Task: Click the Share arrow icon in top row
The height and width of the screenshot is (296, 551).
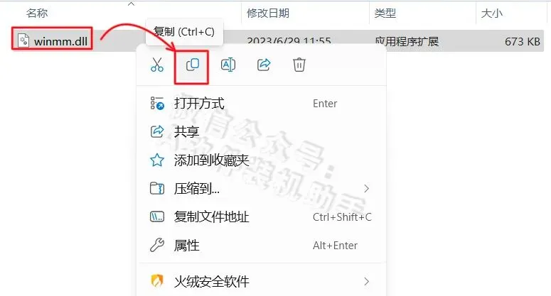Action: tap(264, 65)
